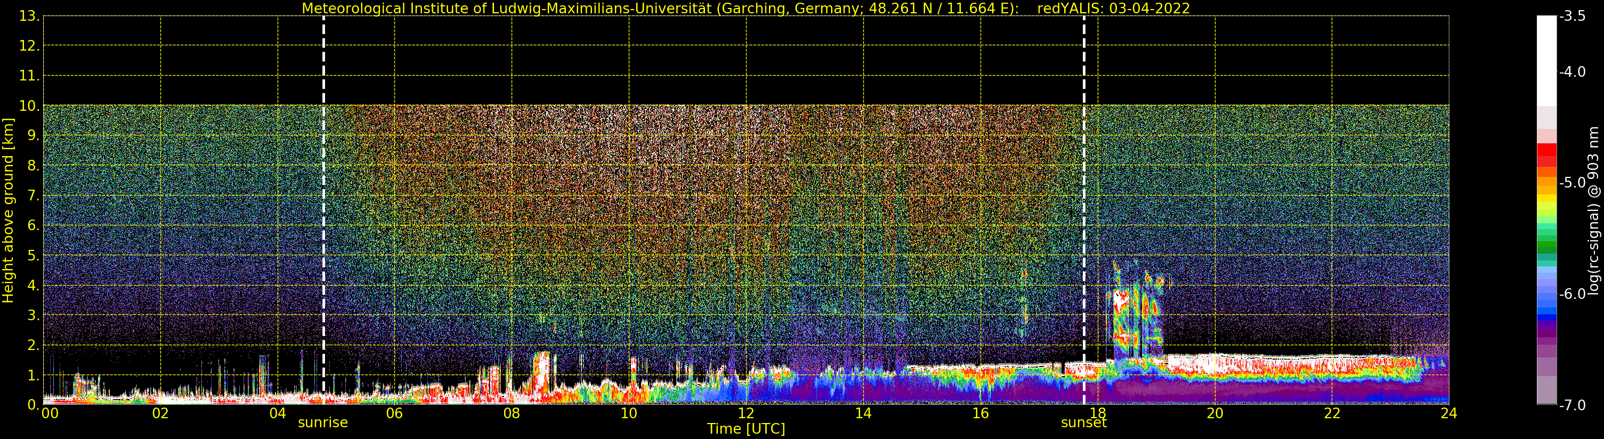The height and width of the screenshot is (439, 1604).
Task: Click the time axis tick label 12
Action: point(746,413)
